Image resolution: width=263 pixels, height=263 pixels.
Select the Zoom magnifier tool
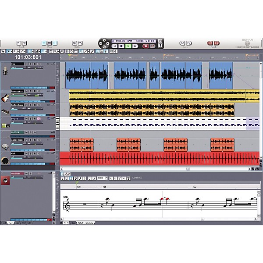55,51
